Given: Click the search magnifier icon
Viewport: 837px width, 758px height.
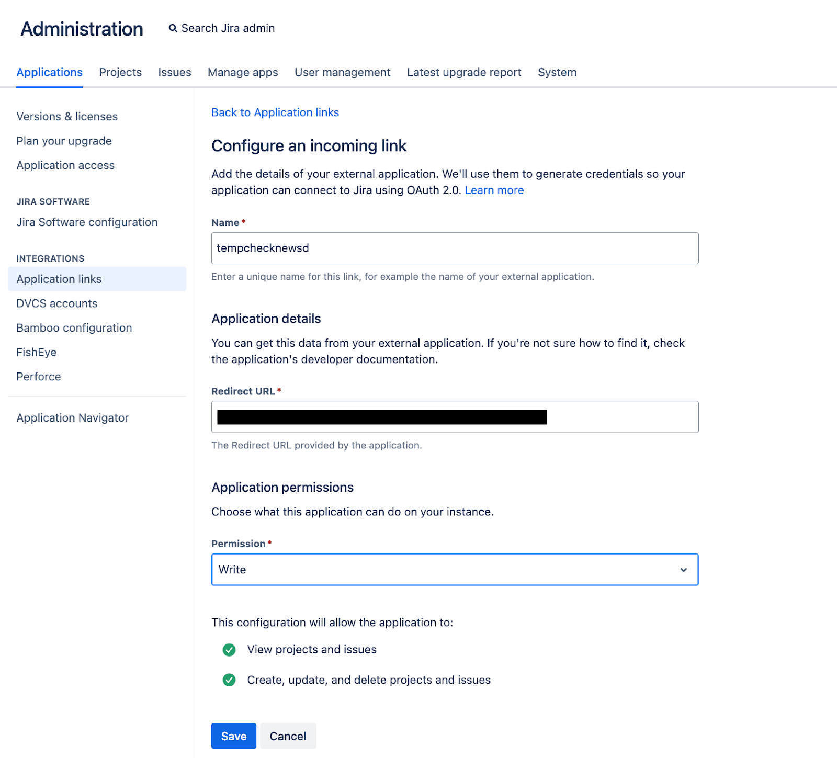Looking at the screenshot, I should (x=173, y=28).
